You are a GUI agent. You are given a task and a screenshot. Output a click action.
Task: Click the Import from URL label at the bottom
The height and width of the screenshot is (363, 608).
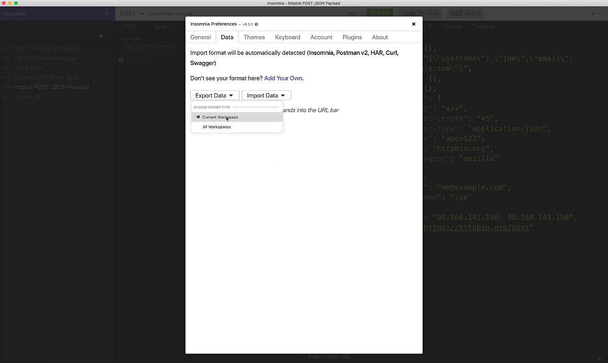click(x=330, y=357)
